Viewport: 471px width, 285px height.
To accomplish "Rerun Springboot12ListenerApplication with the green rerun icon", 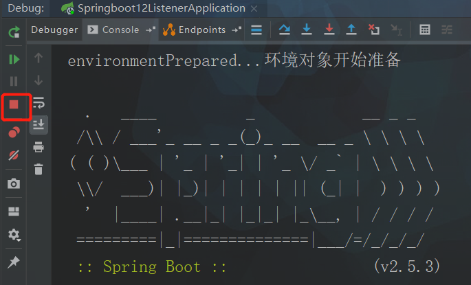I will (x=14, y=32).
